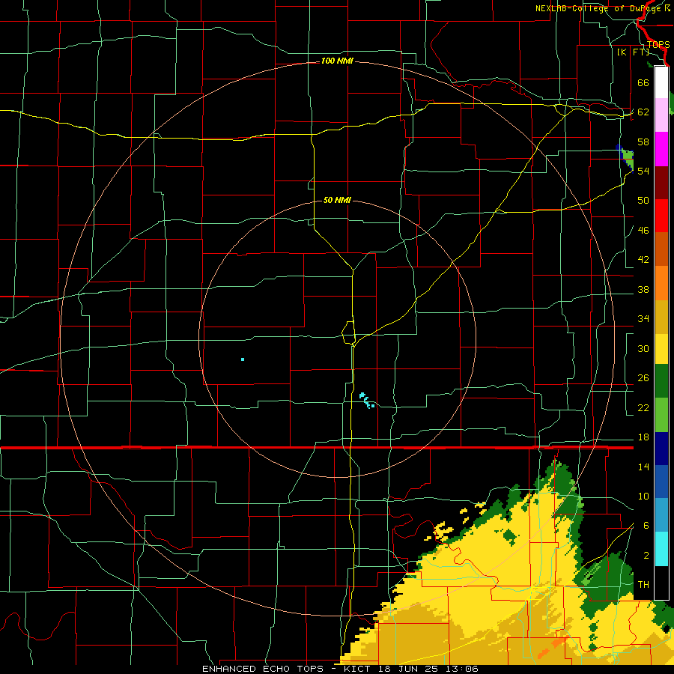Click the magenta legend swatch
Screen dimensions: 674x674
coord(661,149)
